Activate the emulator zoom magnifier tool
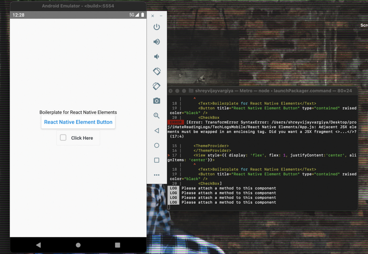Viewport: 368px width, 254px height. 157,116
